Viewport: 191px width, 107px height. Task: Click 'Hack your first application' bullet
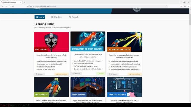point(83,64)
